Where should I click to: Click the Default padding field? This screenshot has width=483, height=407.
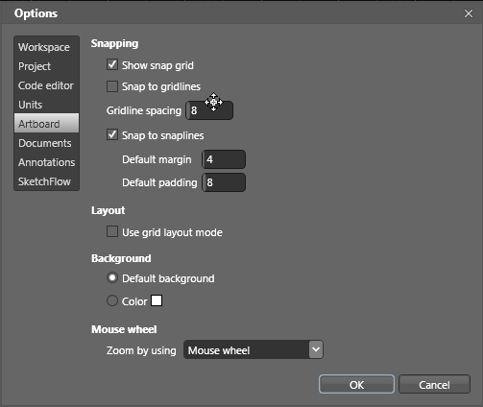click(x=224, y=182)
